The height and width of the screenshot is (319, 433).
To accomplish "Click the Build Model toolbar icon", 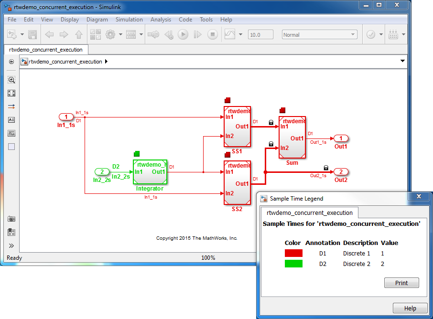I will [393, 34].
